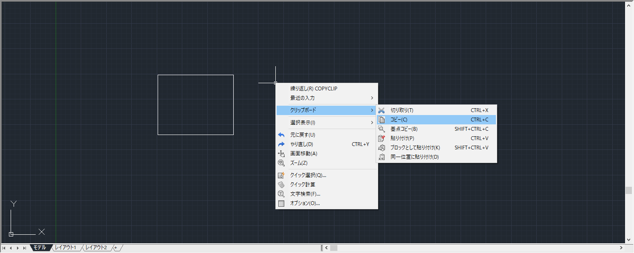Viewport: 634px width, 253px height.
Task: Click the UCS origin icon square
Action: (11, 234)
